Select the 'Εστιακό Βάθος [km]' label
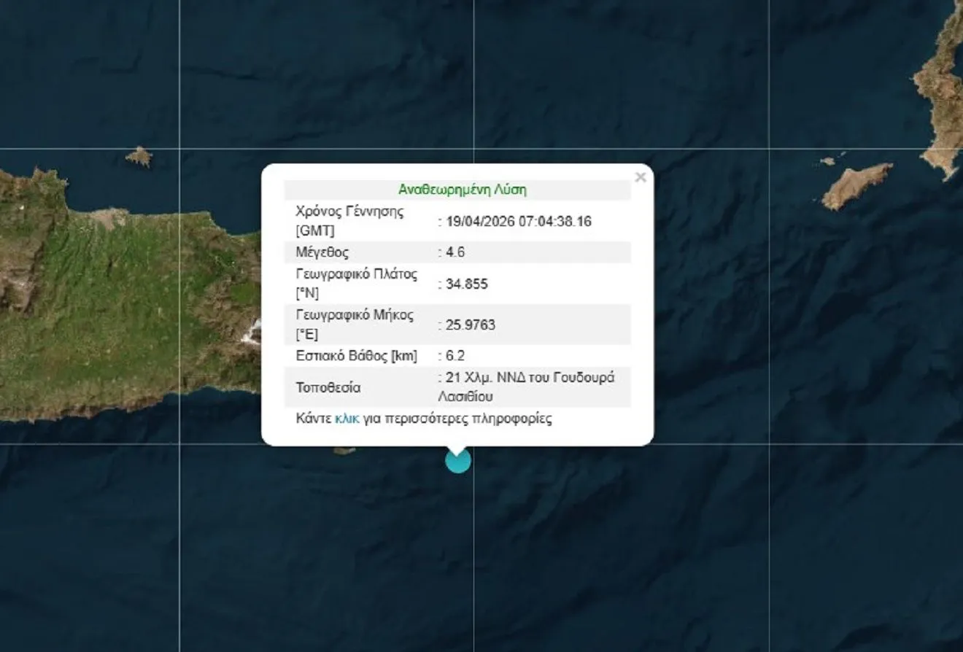The height and width of the screenshot is (652, 963). pyautogui.click(x=356, y=356)
